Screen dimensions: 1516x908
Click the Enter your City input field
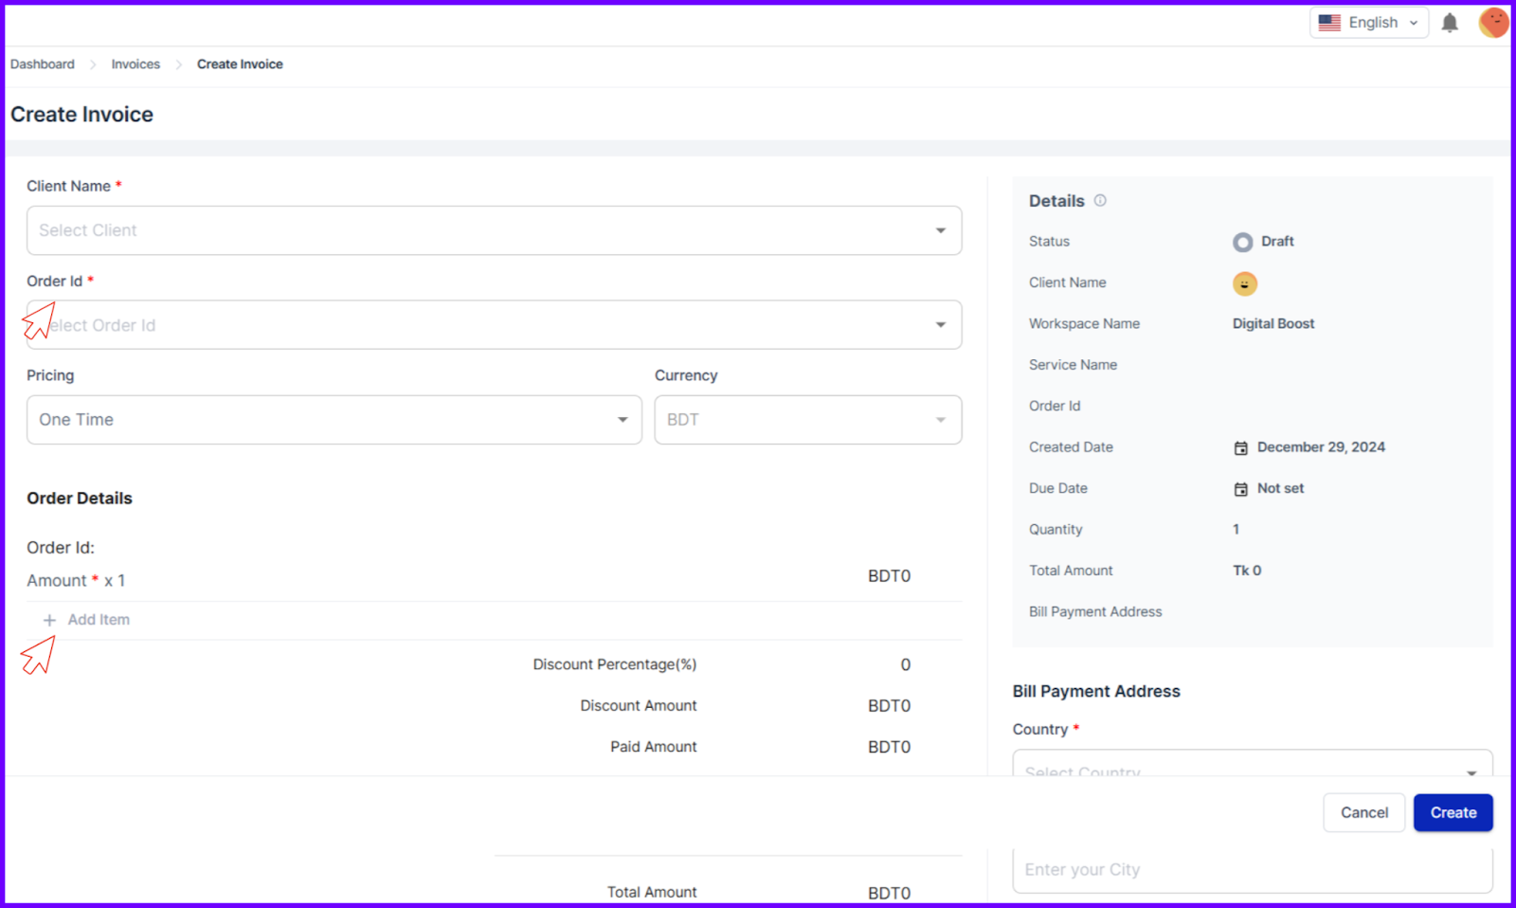click(x=1252, y=868)
